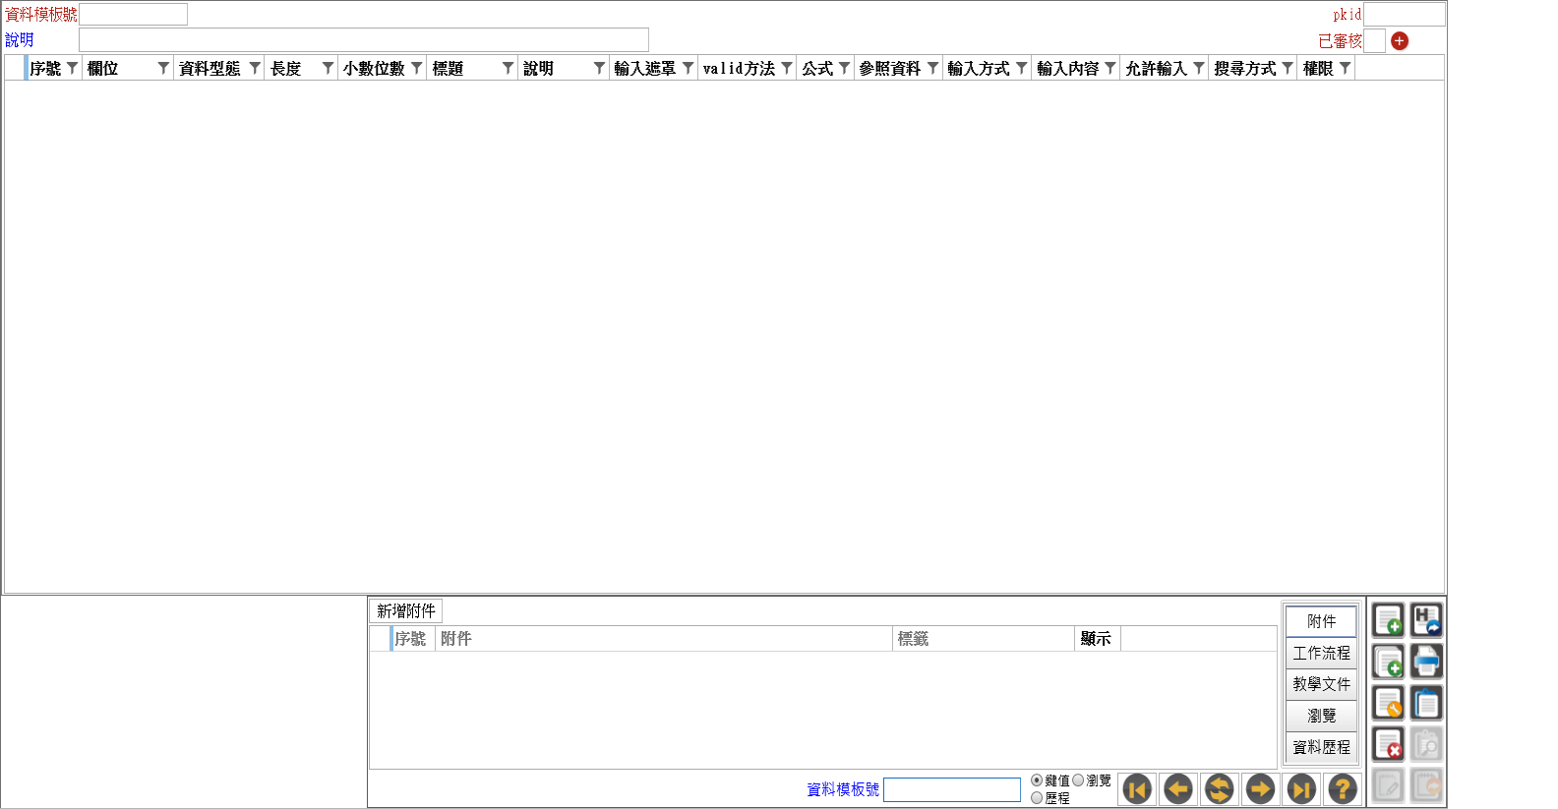Viewport: 1558px width, 809px height.
Task: Click the greyed clipboard magnifier icon
Action: point(1427,744)
